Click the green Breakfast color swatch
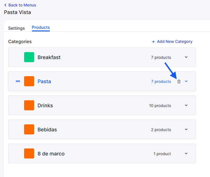The image size is (210, 177). pyautogui.click(x=29, y=57)
